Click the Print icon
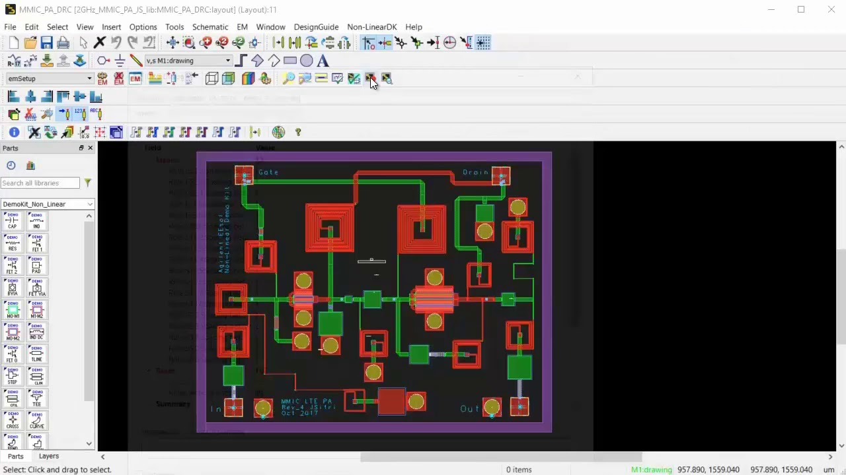846x475 pixels. pyautogui.click(x=63, y=43)
